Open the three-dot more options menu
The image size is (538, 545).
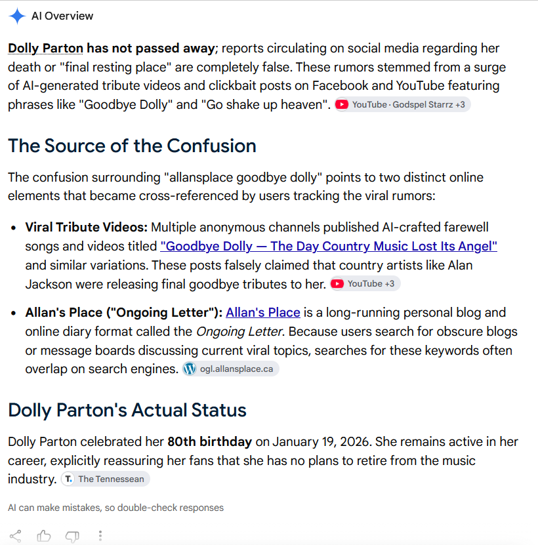click(x=100, y=536)
